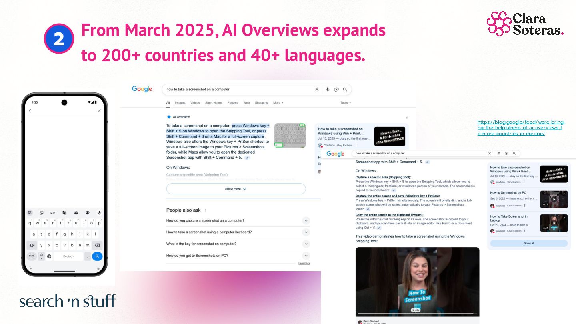Expand 'How to take a screenshot using a computer keyboard?'

point(238,232)
